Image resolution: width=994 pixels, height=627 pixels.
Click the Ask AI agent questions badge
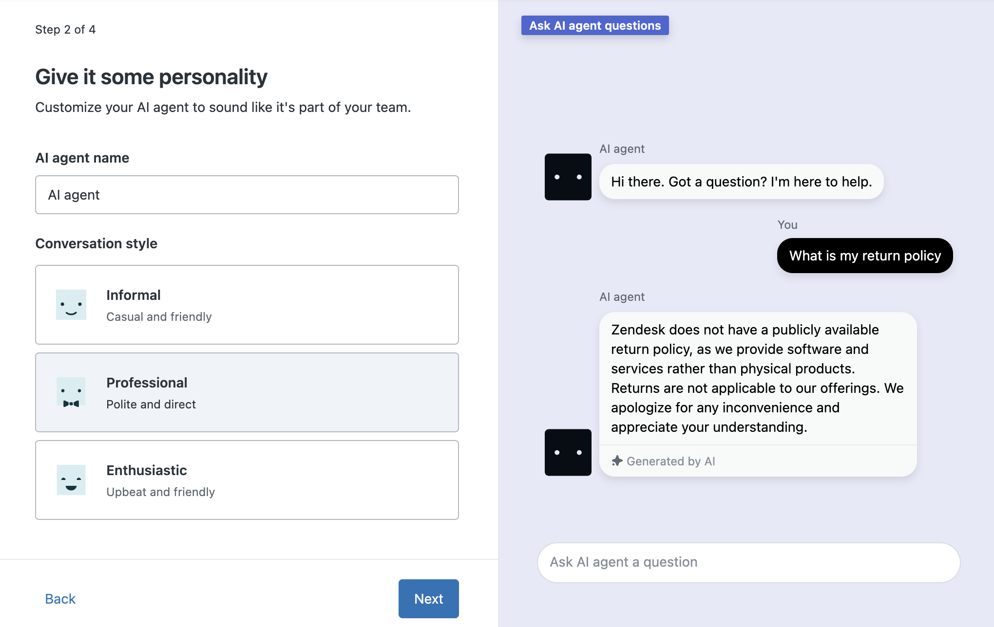tap(595, 25)
